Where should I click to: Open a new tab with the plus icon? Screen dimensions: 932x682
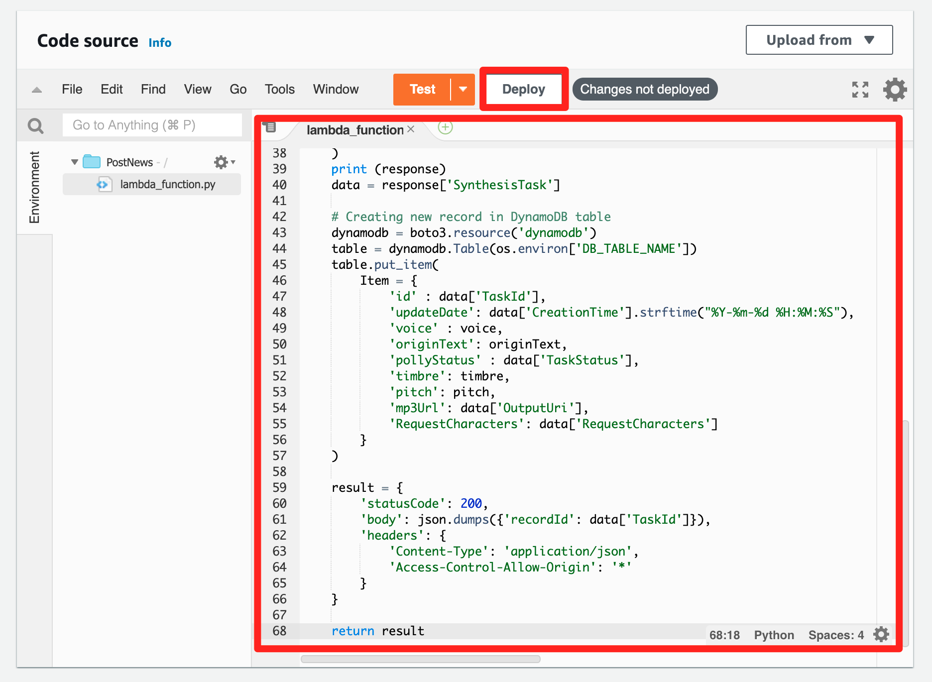pyautogui.click(x=445, y=127)
